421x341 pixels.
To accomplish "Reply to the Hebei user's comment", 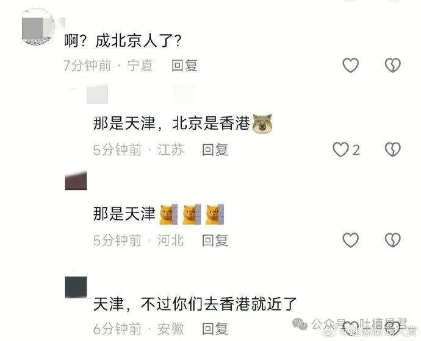I will point(215,240).
